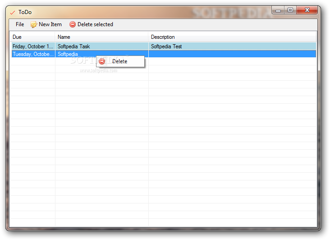Click the ToDo red checkmark title icon
The image size is (330, 240).
[13, 13]
